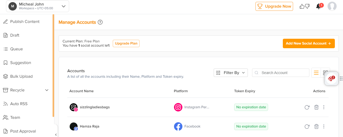343x137 pixels.
Task: Click Add New Social Account button
Action: pyautogui.click(x=309, y=43)
